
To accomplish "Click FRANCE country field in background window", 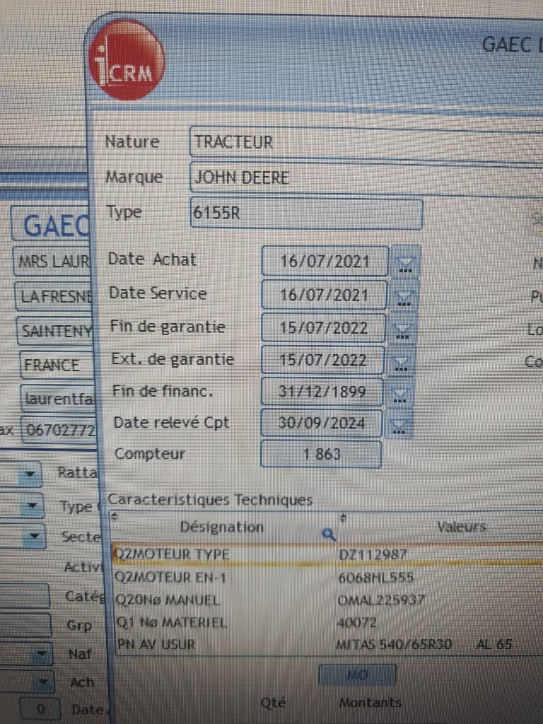I will [57, 365].
